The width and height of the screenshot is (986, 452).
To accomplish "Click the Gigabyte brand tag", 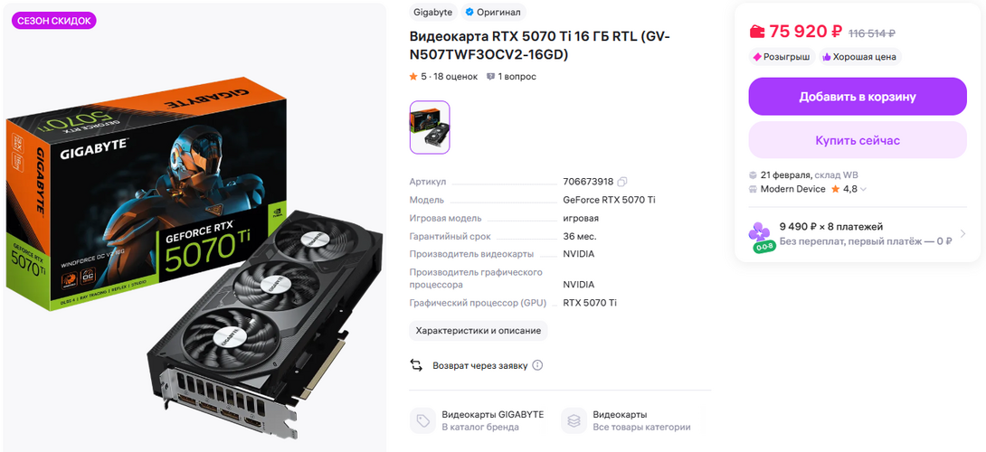I will point(432,12).
